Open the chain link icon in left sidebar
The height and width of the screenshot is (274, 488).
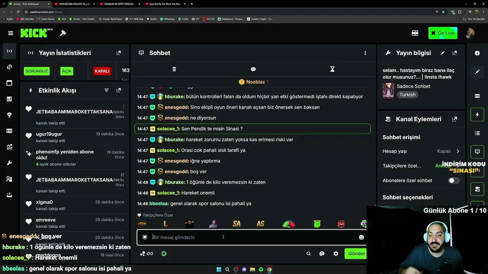click(10, 67)
